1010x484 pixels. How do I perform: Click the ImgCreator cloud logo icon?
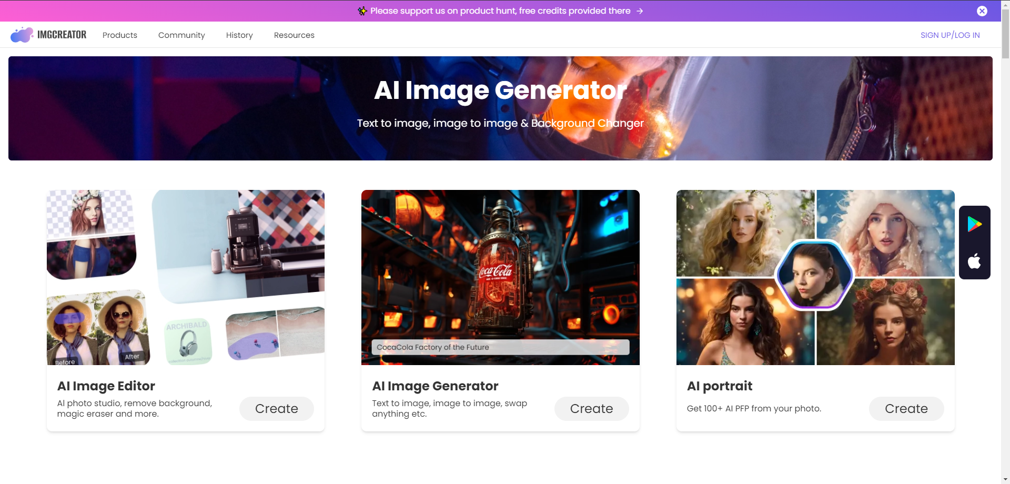[x=22, y=35]
